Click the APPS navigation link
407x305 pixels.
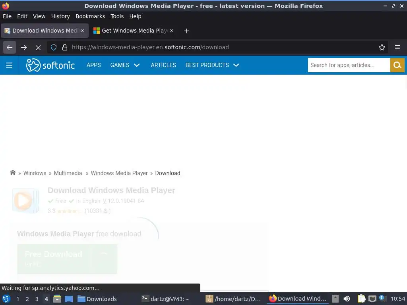[x=94, y=65]
